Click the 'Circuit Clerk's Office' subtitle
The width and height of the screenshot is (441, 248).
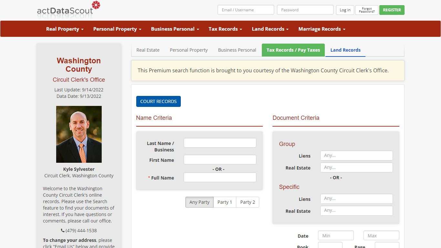[79, 80]
